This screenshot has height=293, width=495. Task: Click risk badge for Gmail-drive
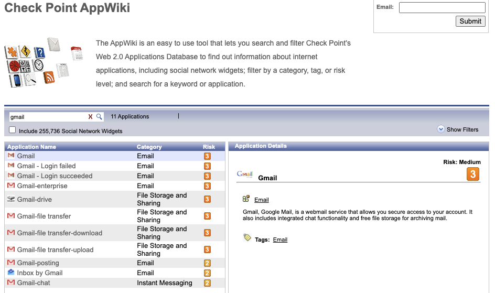(x=207, y=199)
